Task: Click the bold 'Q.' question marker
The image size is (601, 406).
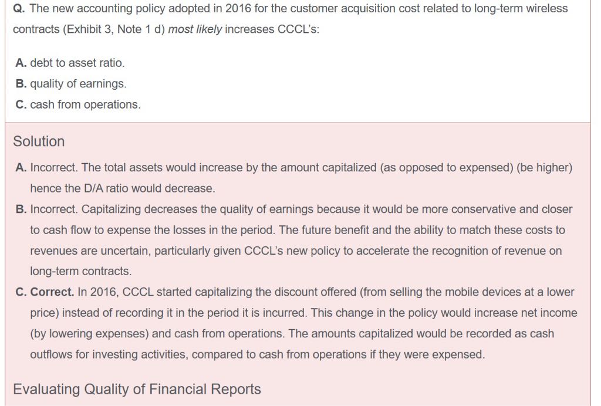Action: pos(19,9)
